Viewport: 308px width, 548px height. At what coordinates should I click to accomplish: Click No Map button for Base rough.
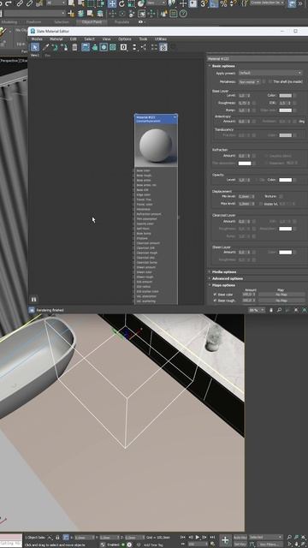pos(281,301)
